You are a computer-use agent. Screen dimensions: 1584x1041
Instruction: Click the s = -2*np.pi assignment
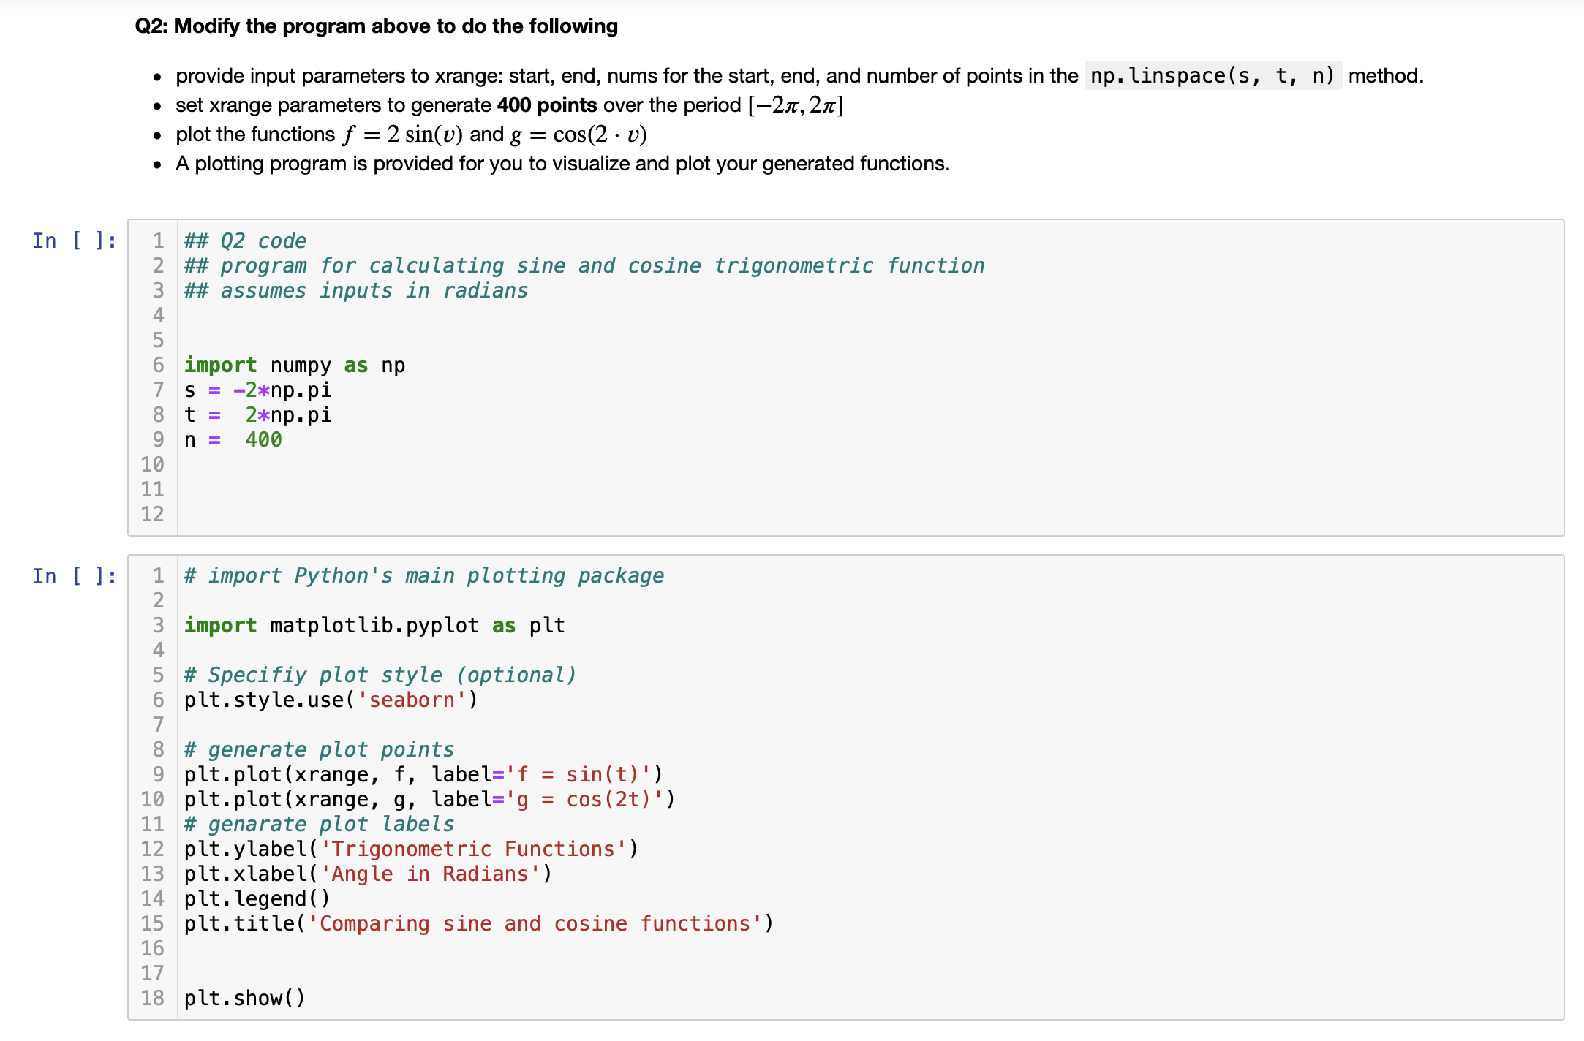(257, 390)
